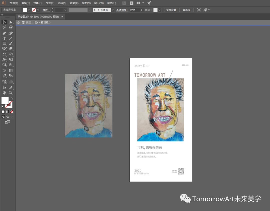Viewport: 270px width, 211px height.
Task: Adjust stroke weight stepper arrows
Action: coord(52,10)
